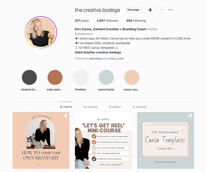Open the profile picture story ring
Viewport: 206px width, 172px height.
pyautogui.click(x=41, y=32)
